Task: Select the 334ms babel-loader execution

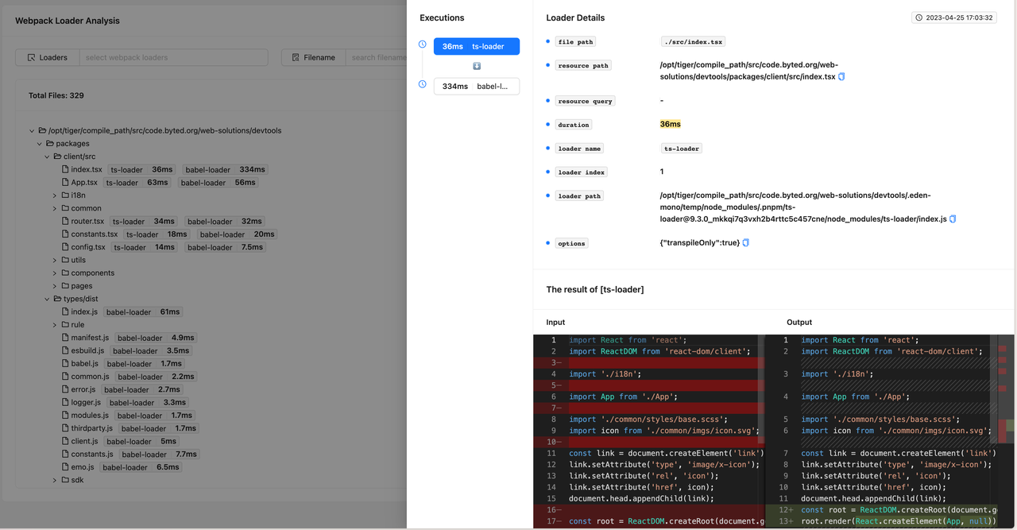Action: click(476, 86)
